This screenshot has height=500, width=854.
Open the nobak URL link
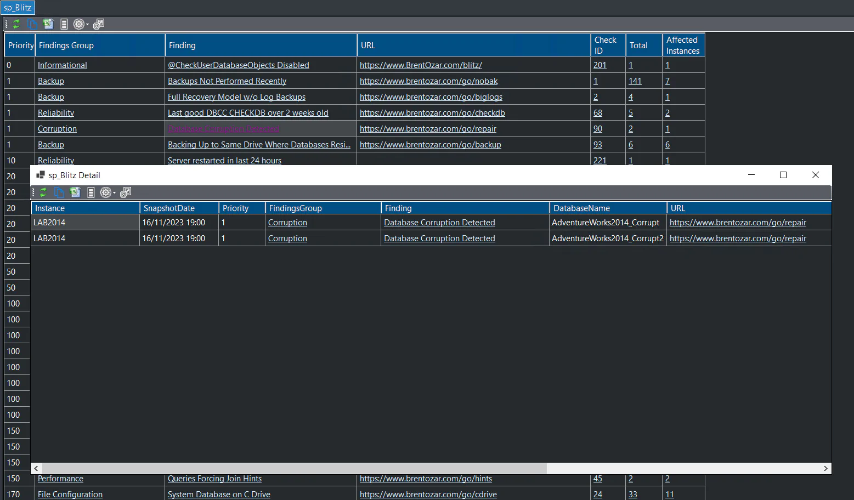pyautogui.click(x=428, y=81)
